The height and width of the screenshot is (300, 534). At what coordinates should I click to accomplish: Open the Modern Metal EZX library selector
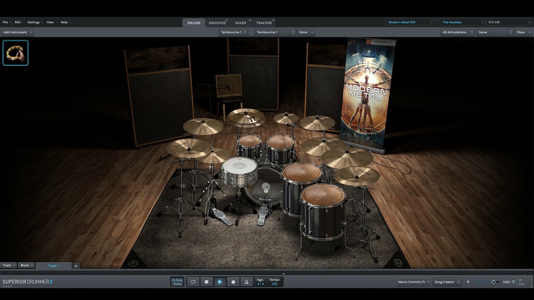pos(409,22)
